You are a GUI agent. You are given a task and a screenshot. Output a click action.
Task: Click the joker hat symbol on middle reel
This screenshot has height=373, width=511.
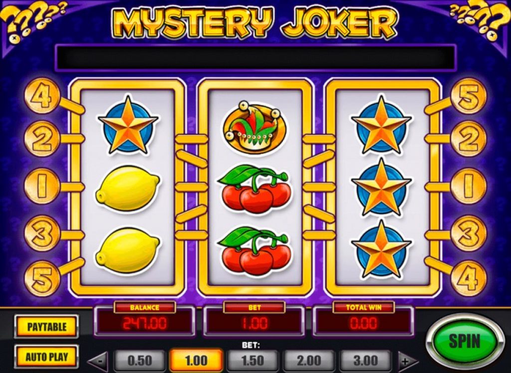[x=255, y=127]
